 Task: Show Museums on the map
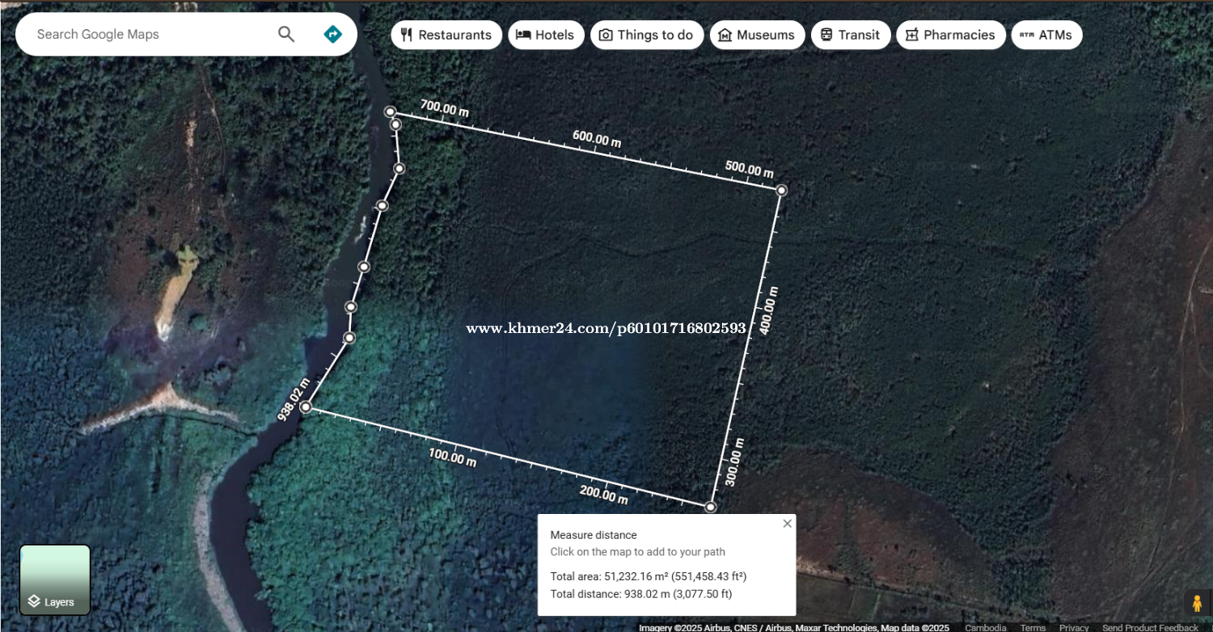[757, 35]
